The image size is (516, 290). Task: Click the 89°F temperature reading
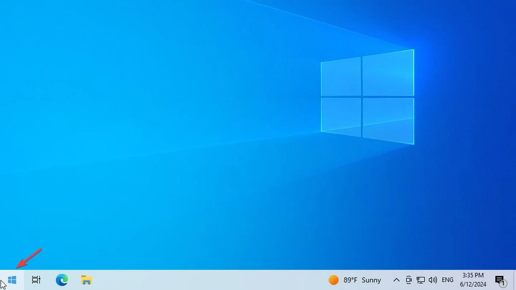pos(350,280)
